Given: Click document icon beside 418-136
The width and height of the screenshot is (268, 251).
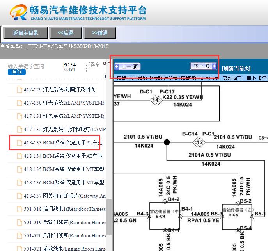Looking at the screenshot, I should [x=20, y=182].
